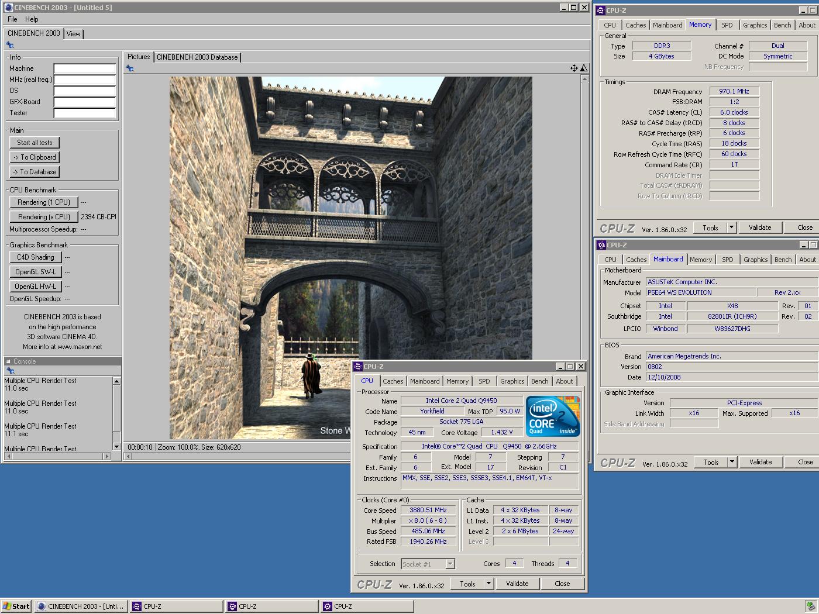Click the rendered castle image
The width and height of the screenshot is (819, 614).
351,258
